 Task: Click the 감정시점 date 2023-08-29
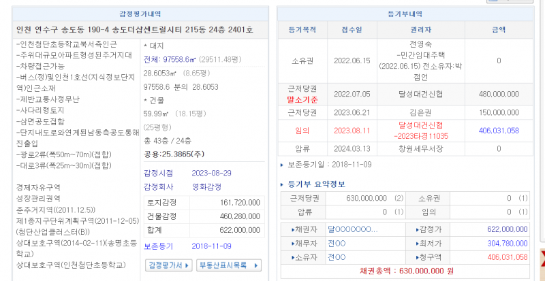(210, 172)
